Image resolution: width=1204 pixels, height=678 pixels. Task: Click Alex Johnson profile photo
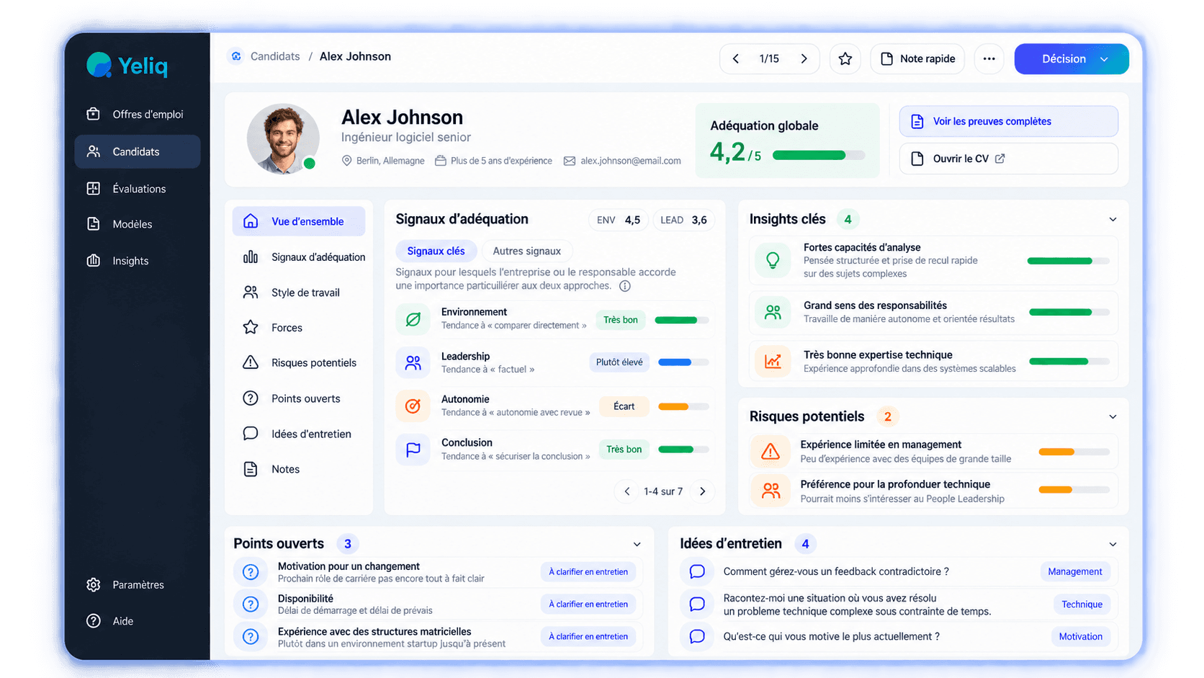pos(283,139)
